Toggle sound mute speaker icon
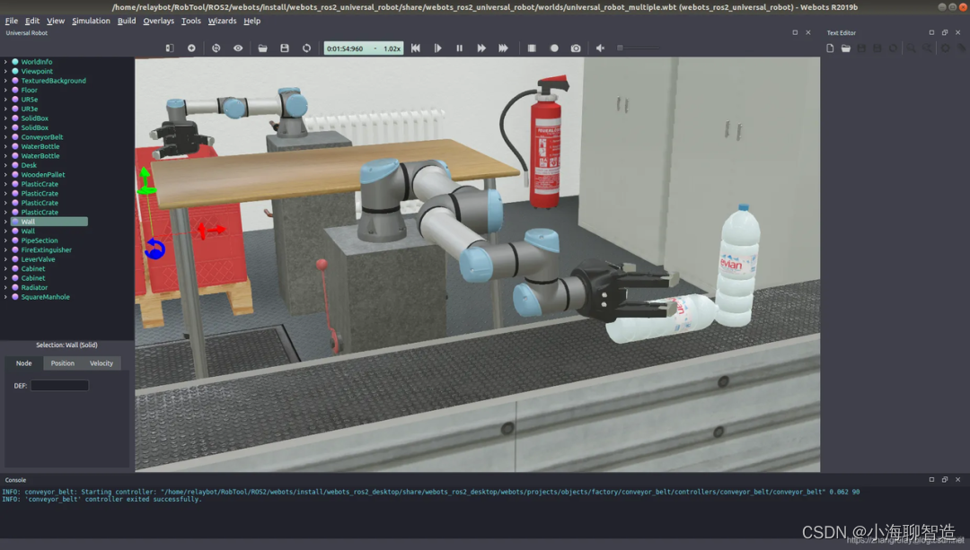 (x=600, y=48)
